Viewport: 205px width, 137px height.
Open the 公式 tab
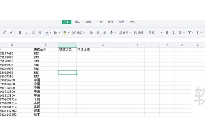click(x=100, y=22)
